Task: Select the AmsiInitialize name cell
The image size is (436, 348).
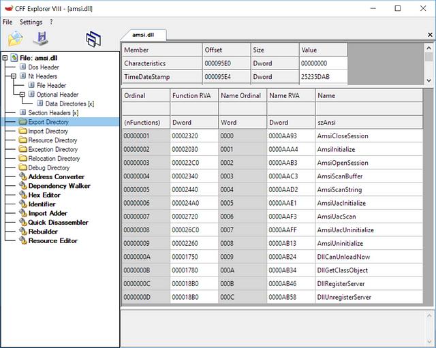Action: point(369,149)
